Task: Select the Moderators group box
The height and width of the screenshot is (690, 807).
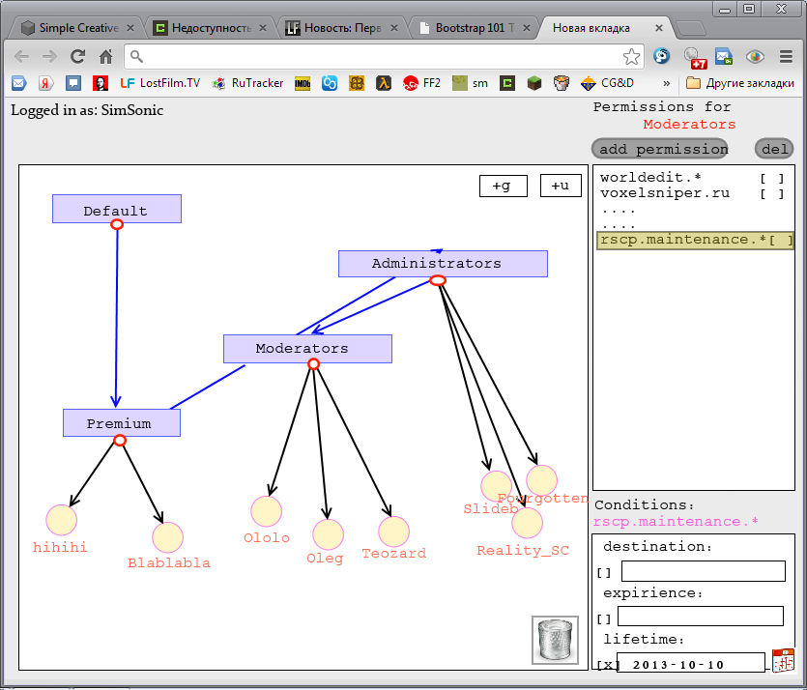Action: [x=307, y=349]
